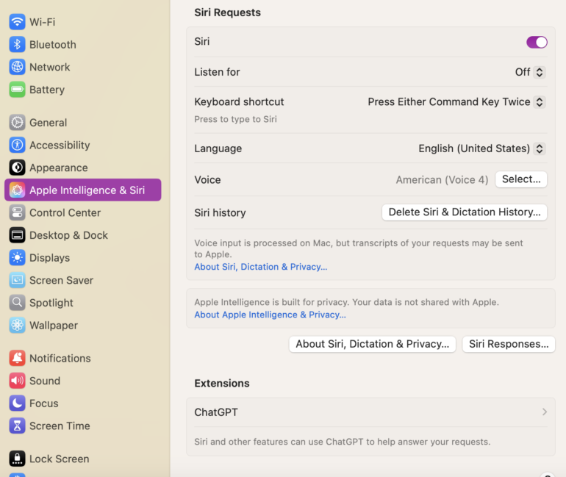Turn off the Siri toggle

click(x=537, y=42)
